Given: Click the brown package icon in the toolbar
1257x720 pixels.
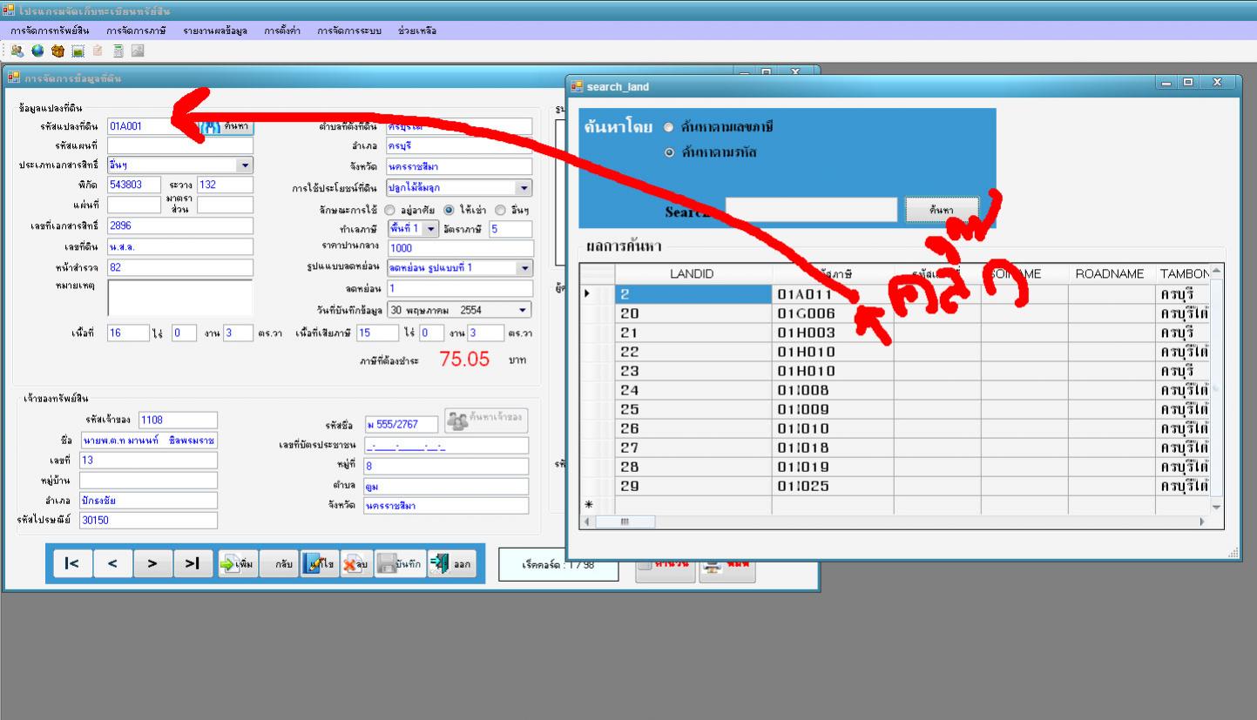Looking at the screenshot, I should pyautogui.click(x=57, y=50).
